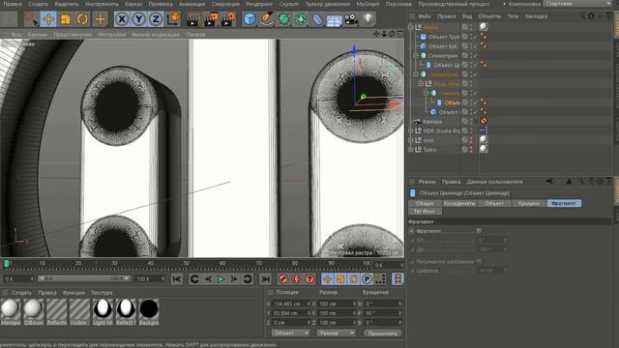This screenshot has height=348, width=619.
Task: Enable the Фрагмент checkbox
Action: (479, 231)
